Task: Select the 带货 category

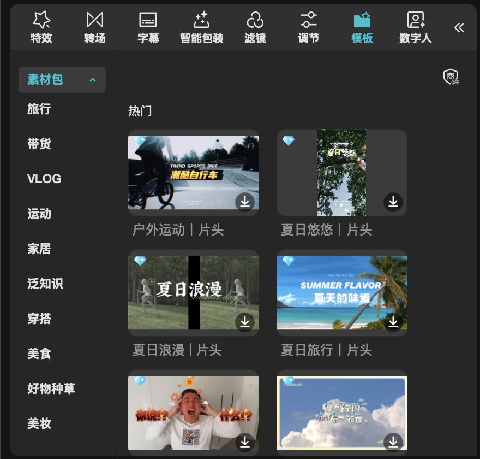Action: tap(39, 144)
